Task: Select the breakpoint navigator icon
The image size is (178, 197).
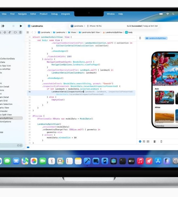Action: [x=15, y=32]
